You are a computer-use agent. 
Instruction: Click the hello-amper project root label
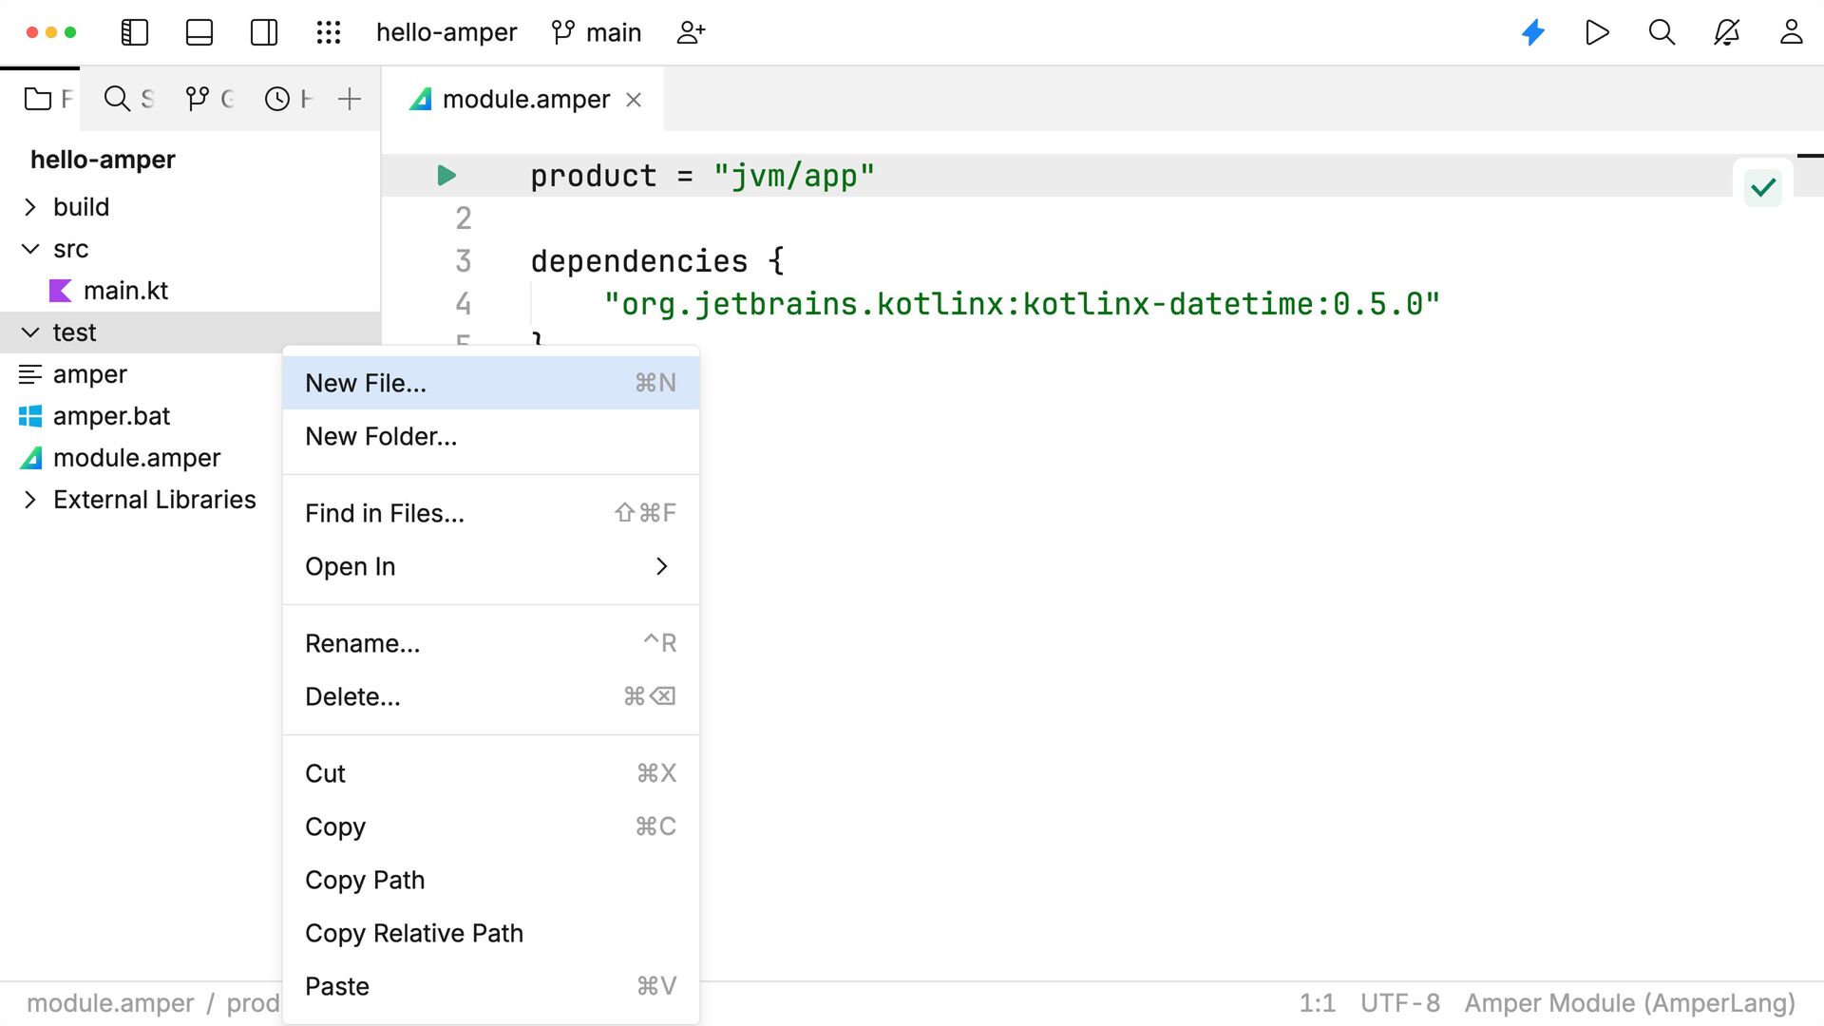click(x=103, y=160)
